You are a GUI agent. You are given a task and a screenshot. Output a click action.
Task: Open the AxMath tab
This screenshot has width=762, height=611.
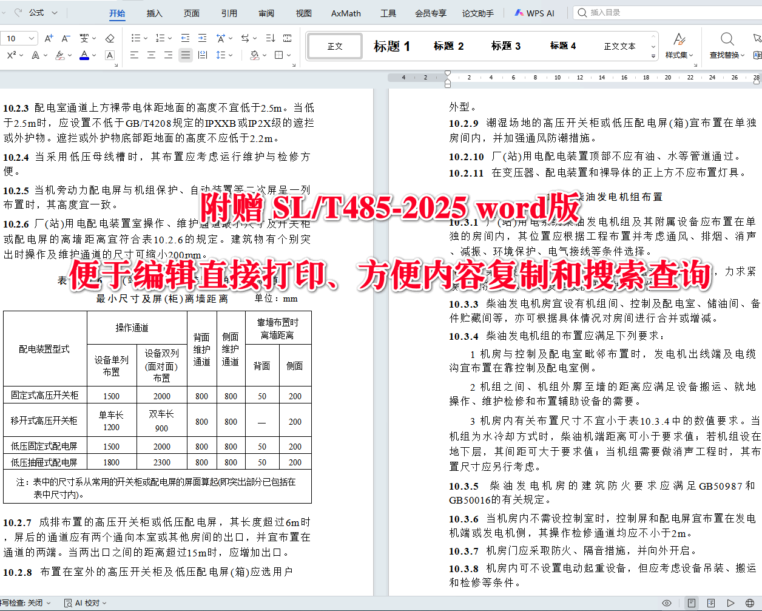pos(346,13)
